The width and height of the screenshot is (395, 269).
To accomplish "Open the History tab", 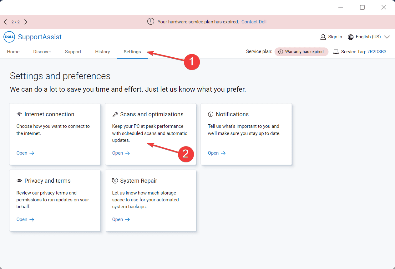I will (x=103, y=52).
